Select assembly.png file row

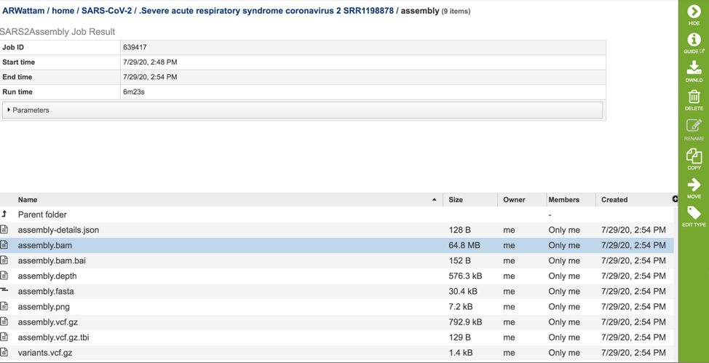pyautogui.click(x=44, y=307)
